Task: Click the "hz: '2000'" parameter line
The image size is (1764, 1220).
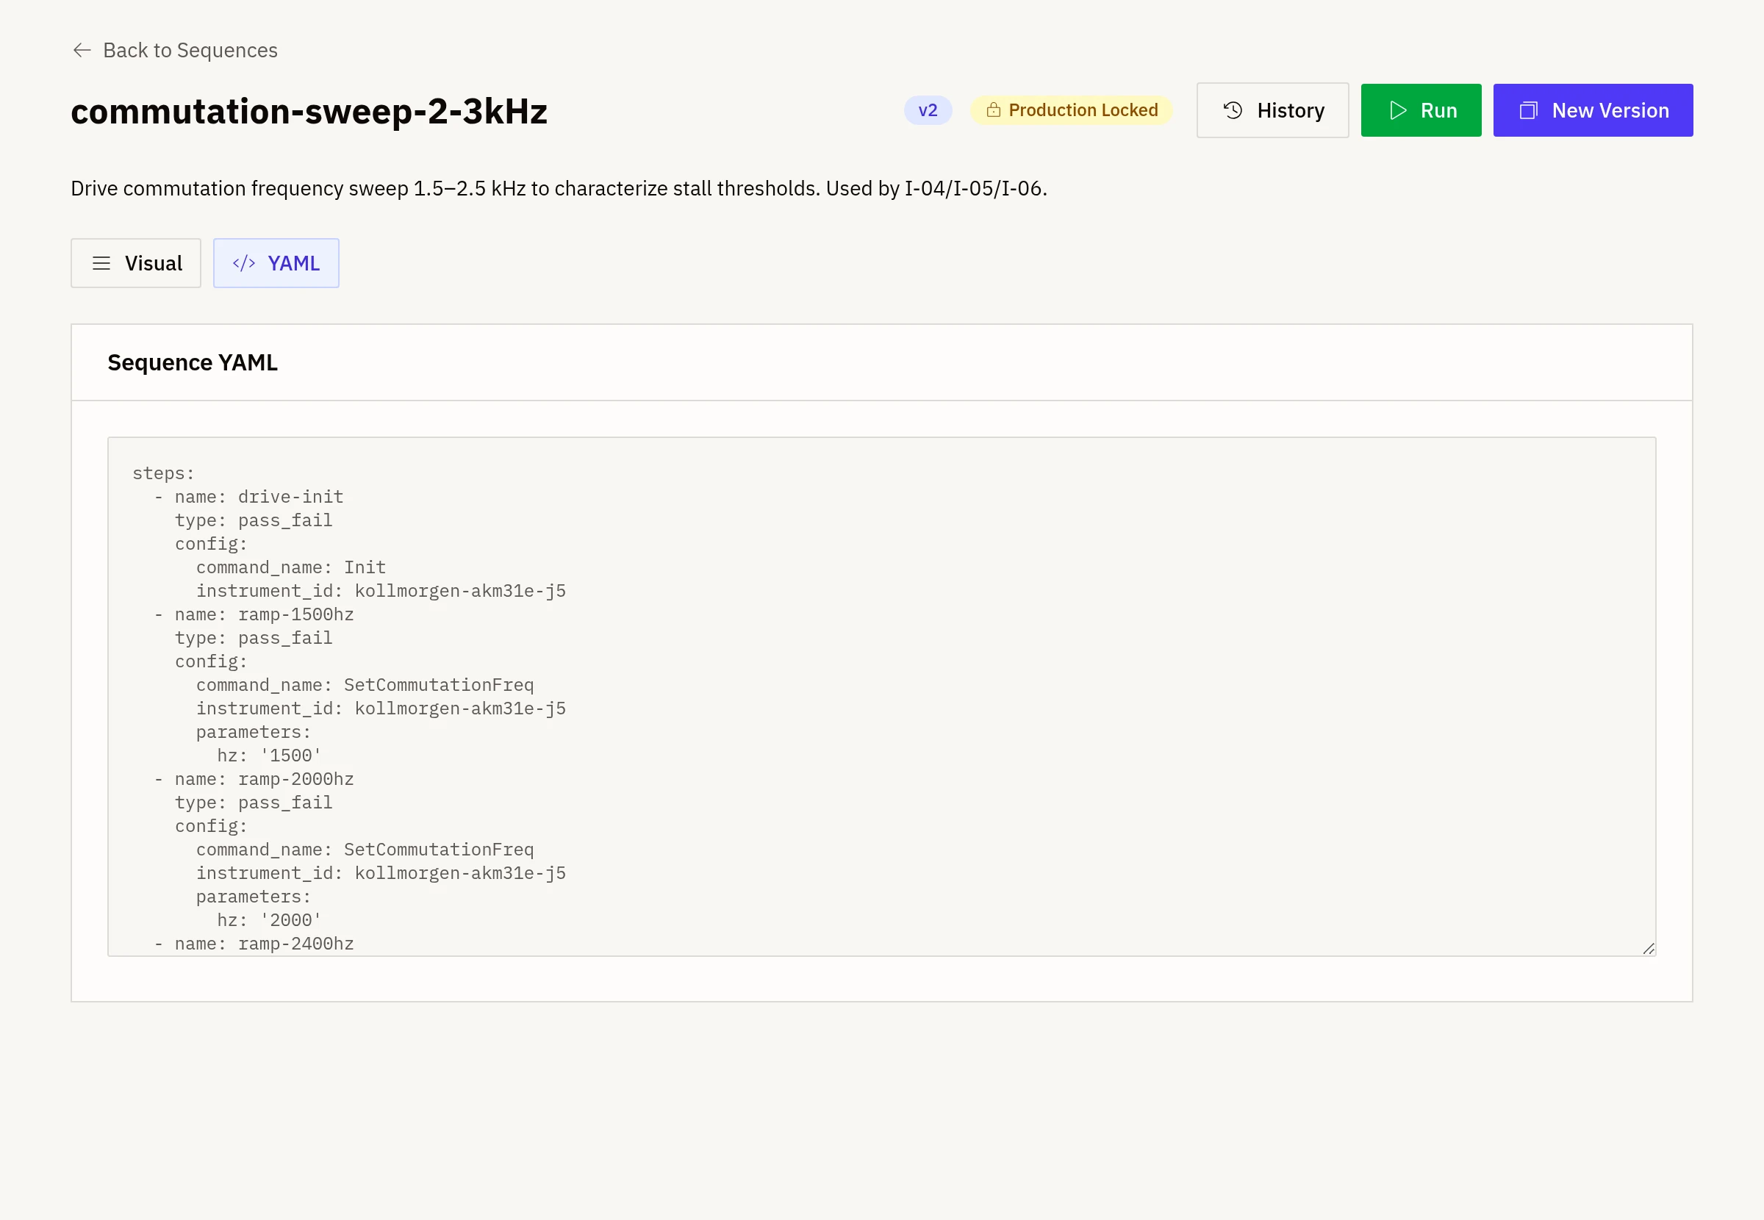Action: pyautogui.click(x=270, y=920)
